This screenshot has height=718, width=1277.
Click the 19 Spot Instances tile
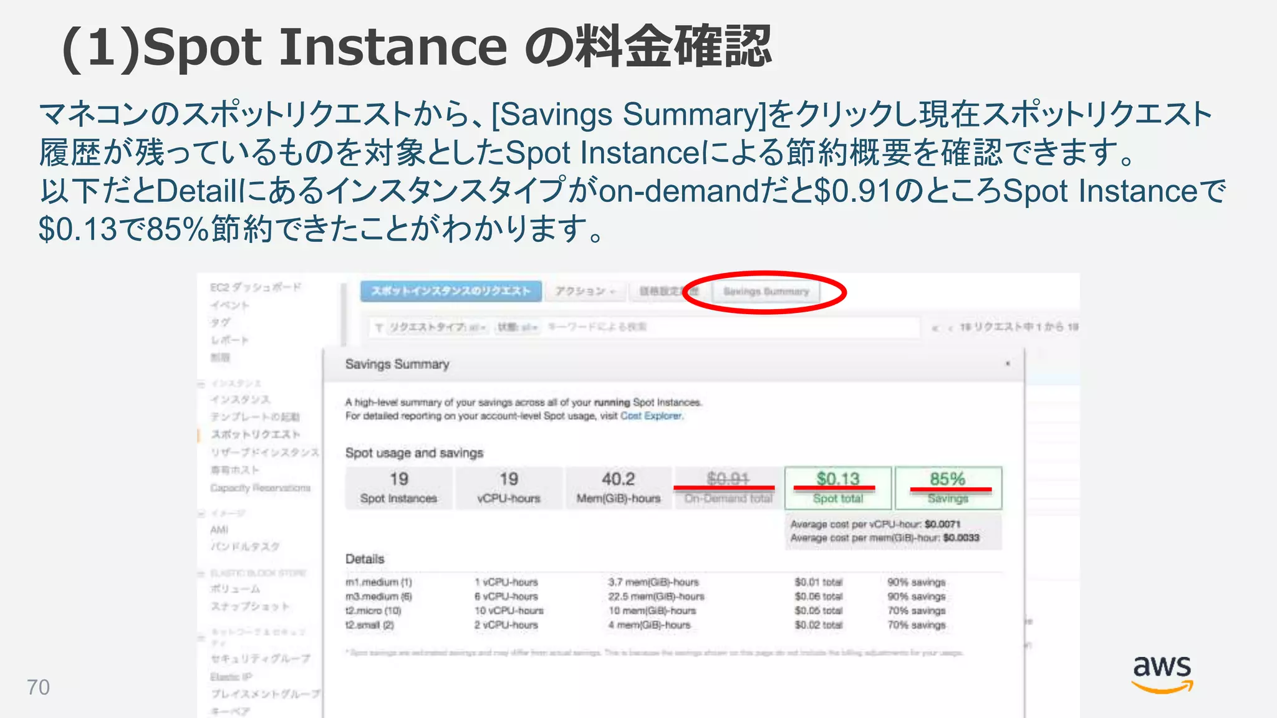(x=399, y=488)
